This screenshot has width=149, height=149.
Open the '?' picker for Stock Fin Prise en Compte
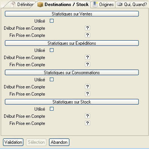88,123
